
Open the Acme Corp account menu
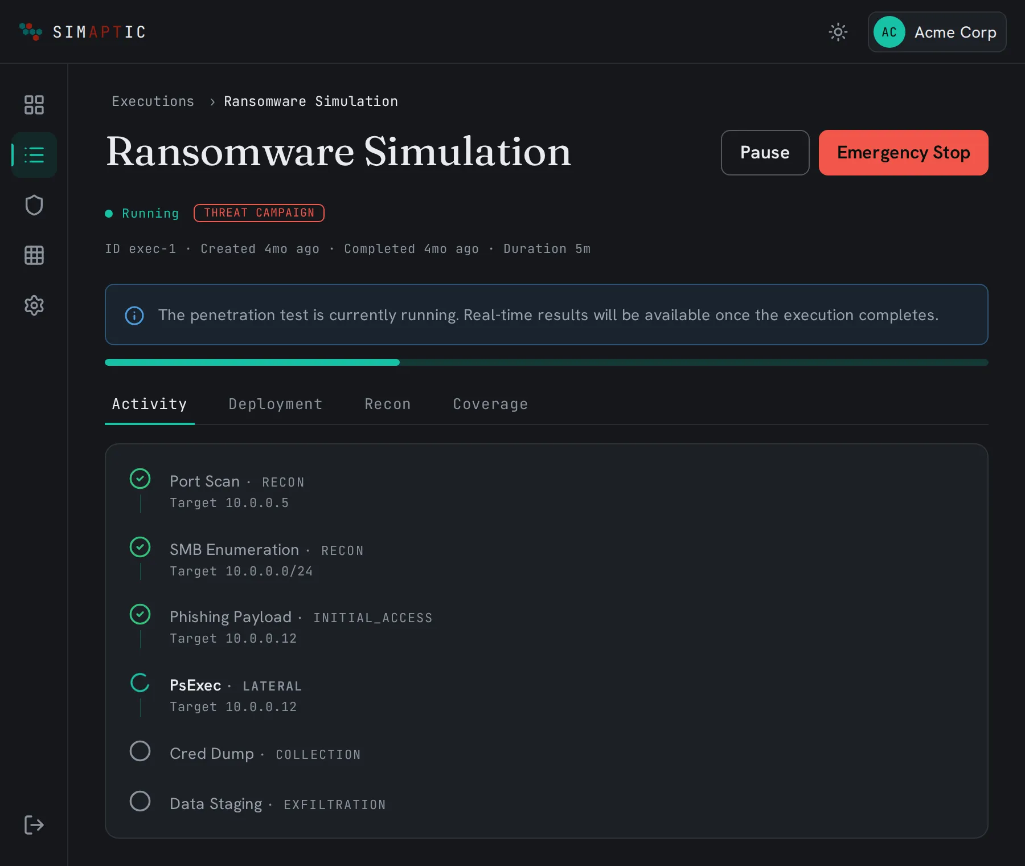tap(937, 32)
